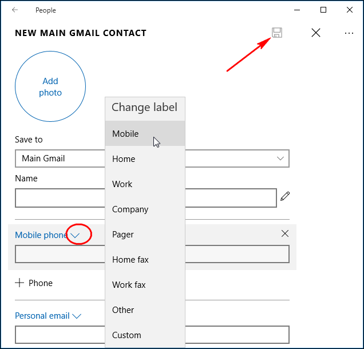Maximize the People window
Screen dimensions: 364x349
[x=323, y=10]
